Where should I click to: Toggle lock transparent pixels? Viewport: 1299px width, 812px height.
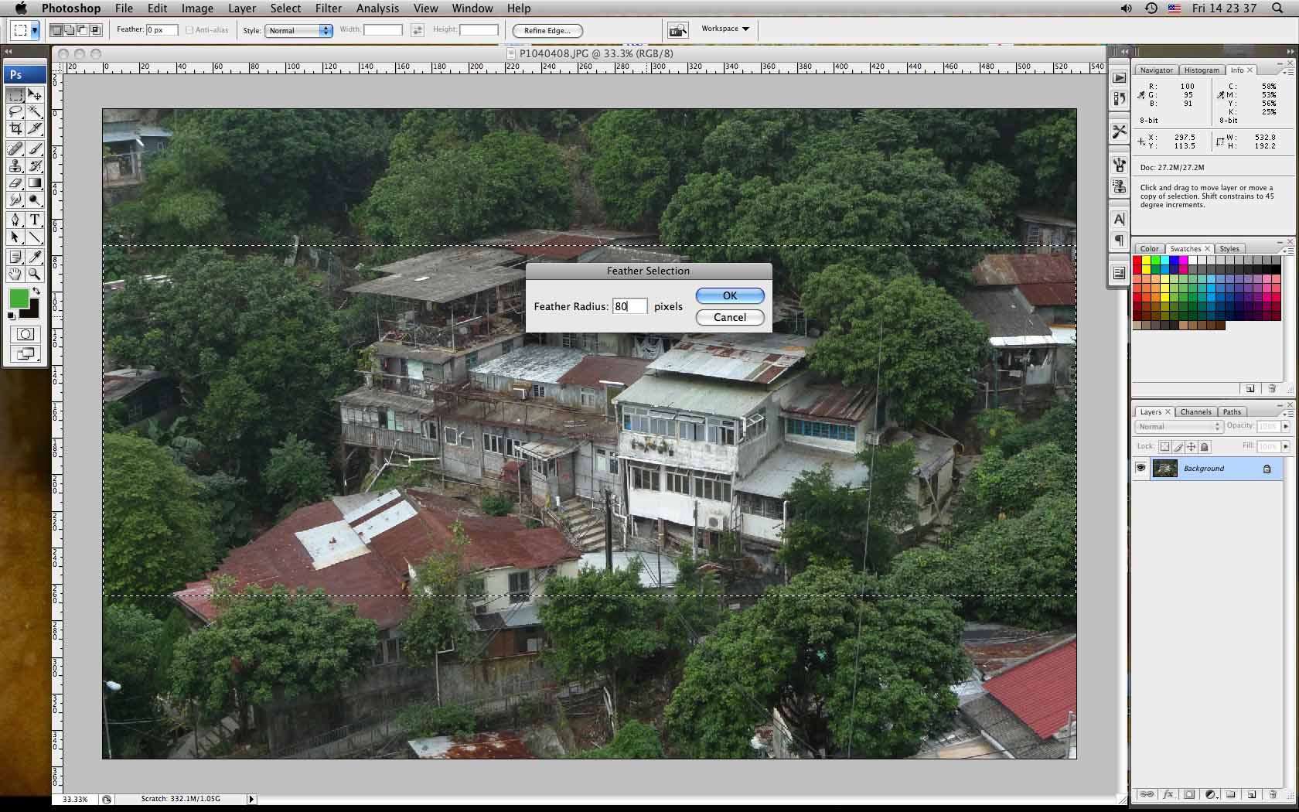coord(1165,446)
